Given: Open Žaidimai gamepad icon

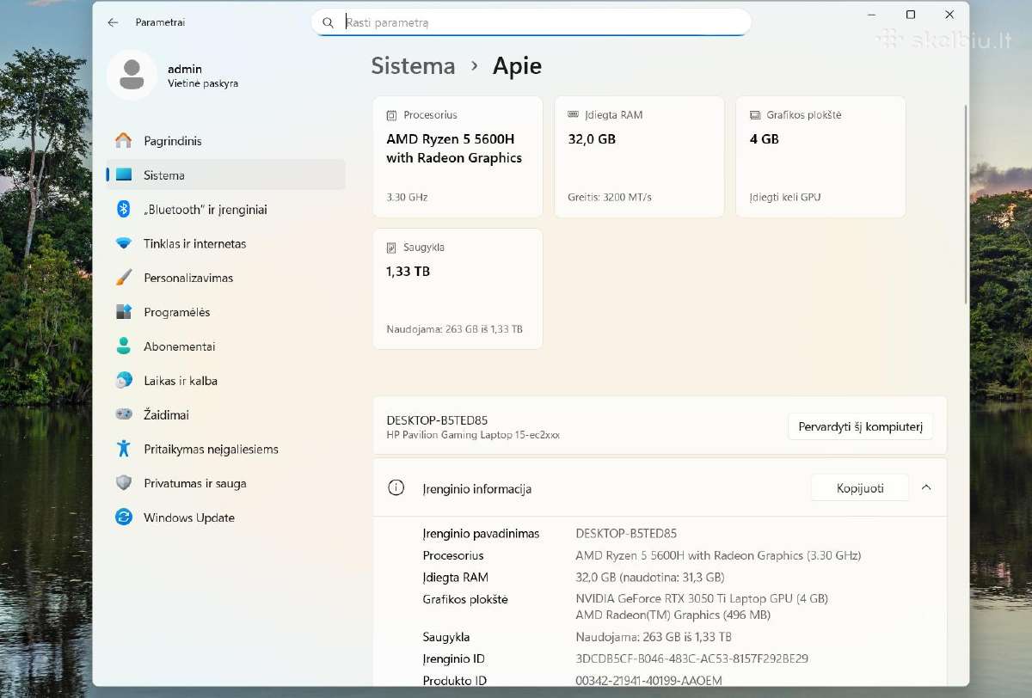Looking at the screenshot, I should click(x=124, y=414).
